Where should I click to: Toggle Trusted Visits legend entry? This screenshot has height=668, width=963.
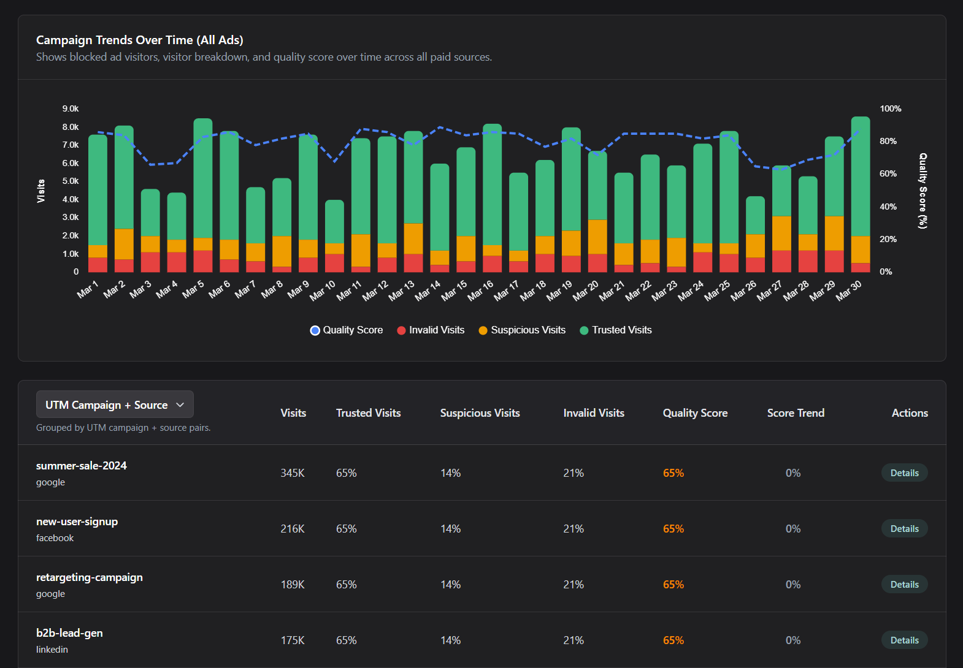(x=616, y=330)
